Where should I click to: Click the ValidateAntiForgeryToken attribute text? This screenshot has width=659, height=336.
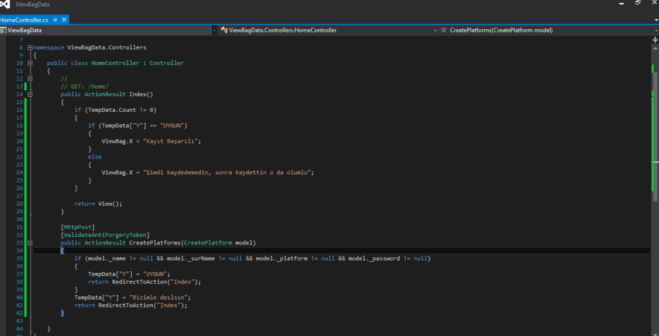click(105, 235)
